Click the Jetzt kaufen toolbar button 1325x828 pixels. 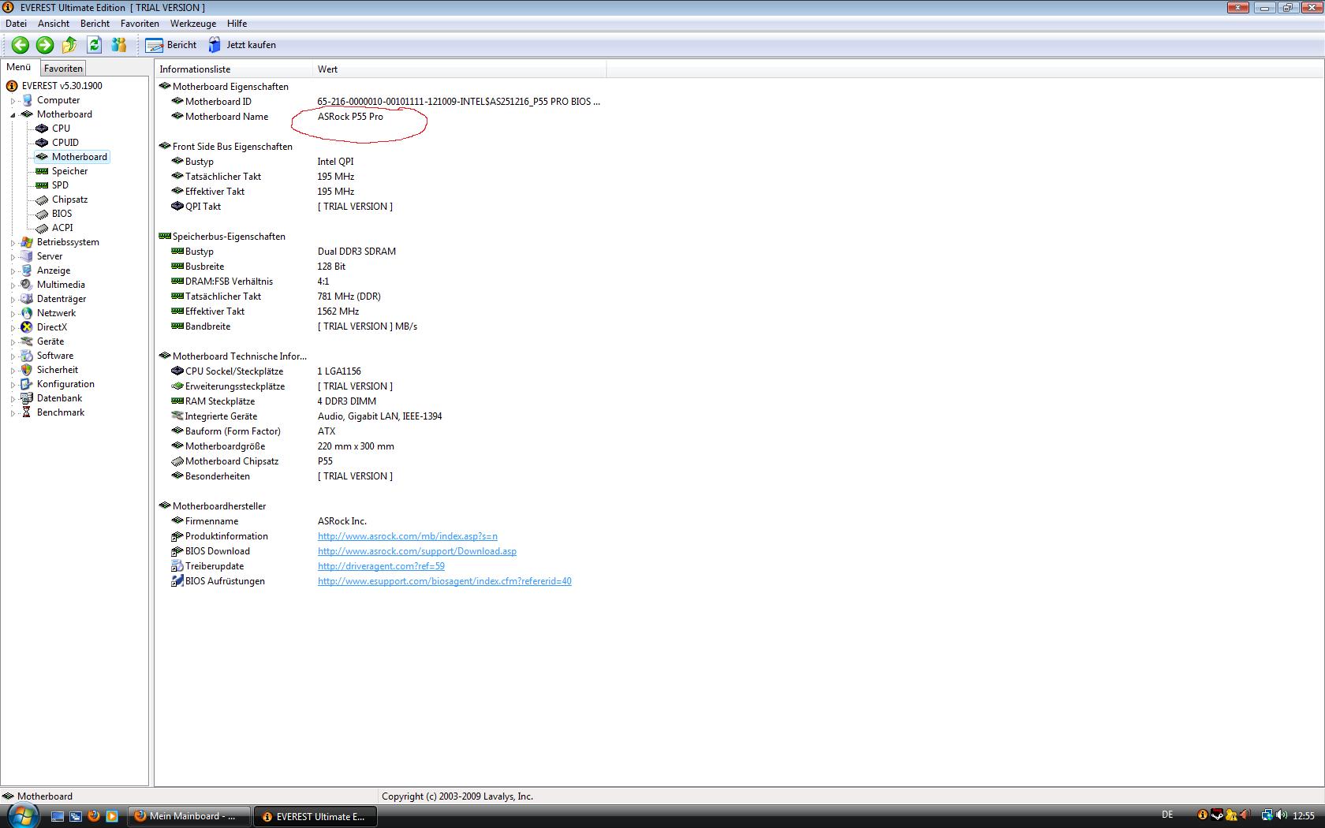242,45
